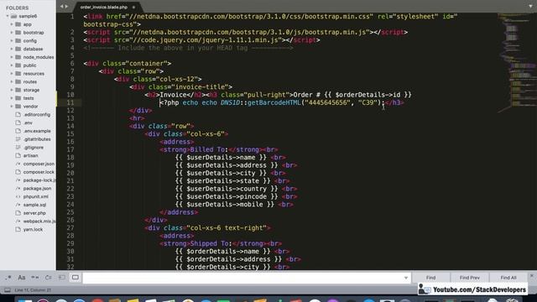
Task: Open the package-lock.json file
Action: coord(39,180)
